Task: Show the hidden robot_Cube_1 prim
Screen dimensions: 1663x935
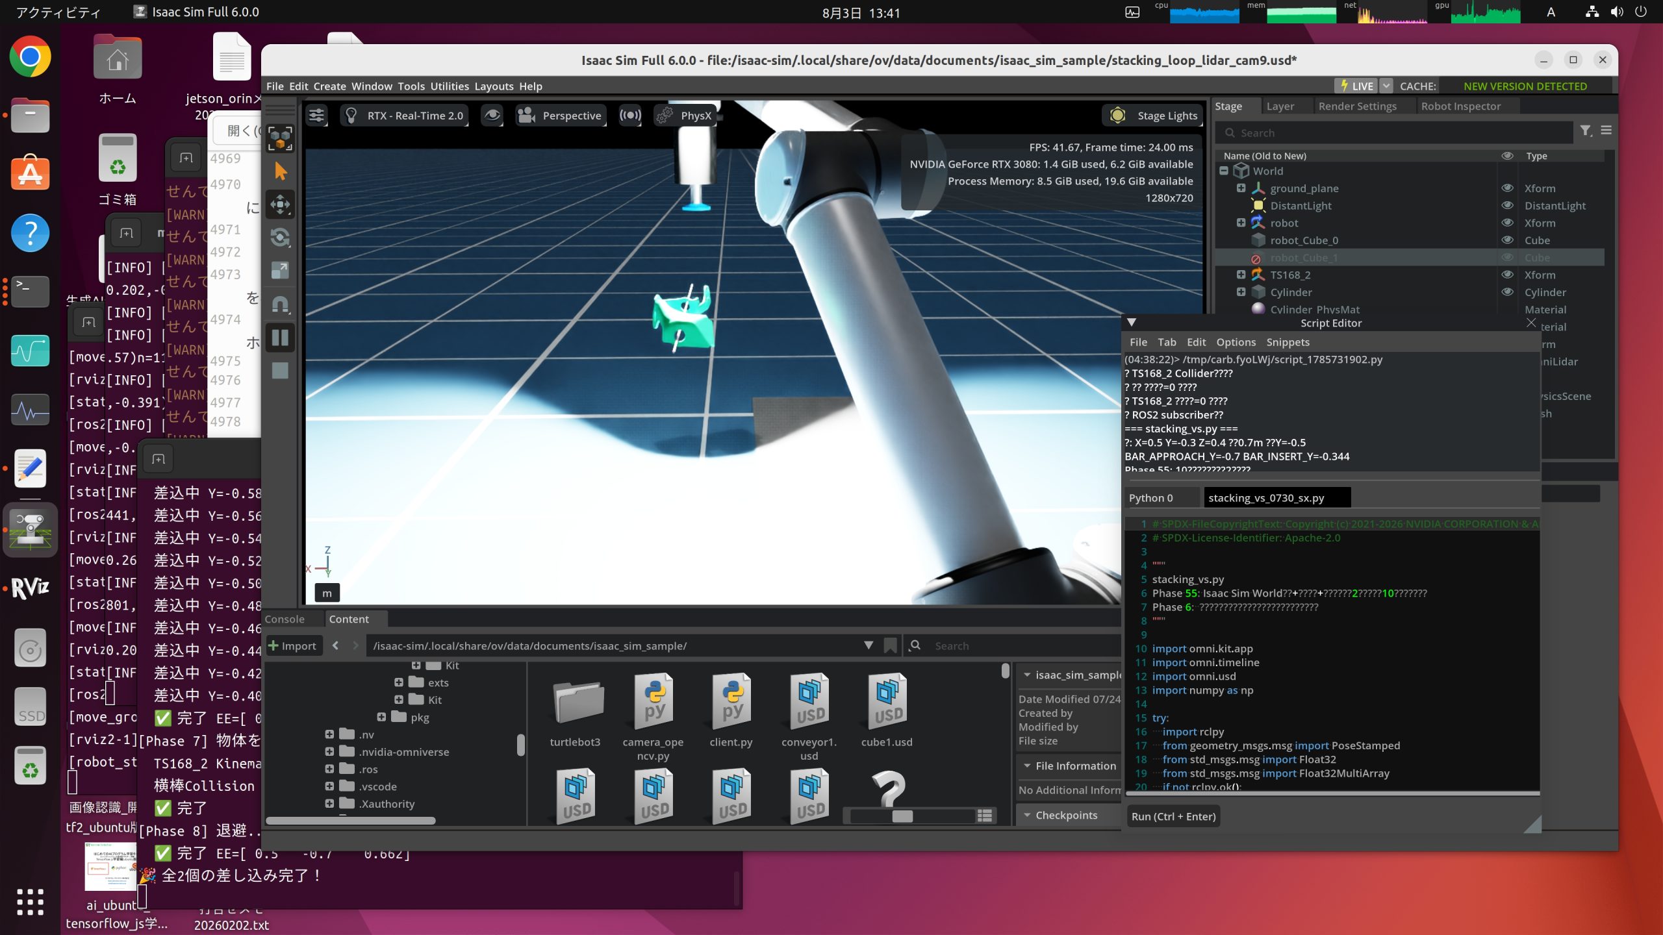Action: pos(1507,257)
